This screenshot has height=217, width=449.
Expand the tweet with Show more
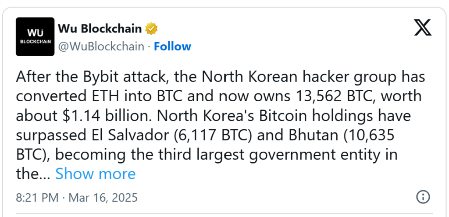(95, 174)
